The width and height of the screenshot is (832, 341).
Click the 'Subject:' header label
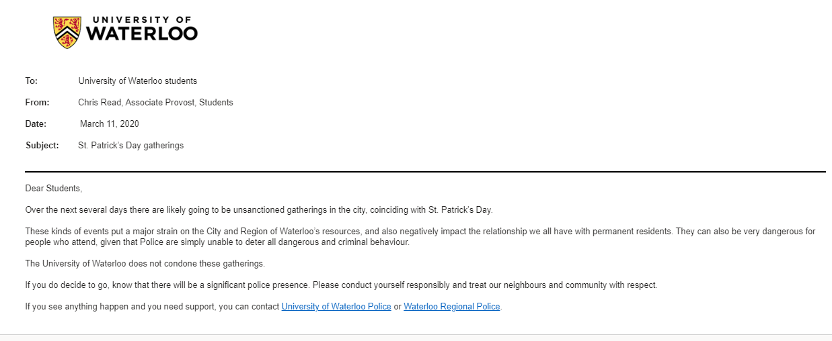pyautogui.click(x=42, y=146)
